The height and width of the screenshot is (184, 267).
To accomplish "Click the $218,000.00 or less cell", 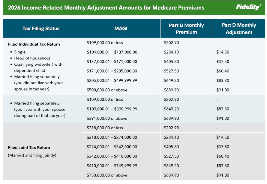I will (x=105, y=128).
